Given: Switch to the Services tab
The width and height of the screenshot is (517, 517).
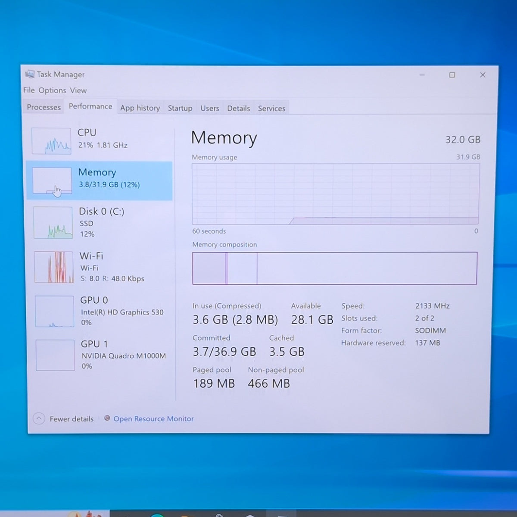Looking at the screenshot, I should (x=271, y=109).
